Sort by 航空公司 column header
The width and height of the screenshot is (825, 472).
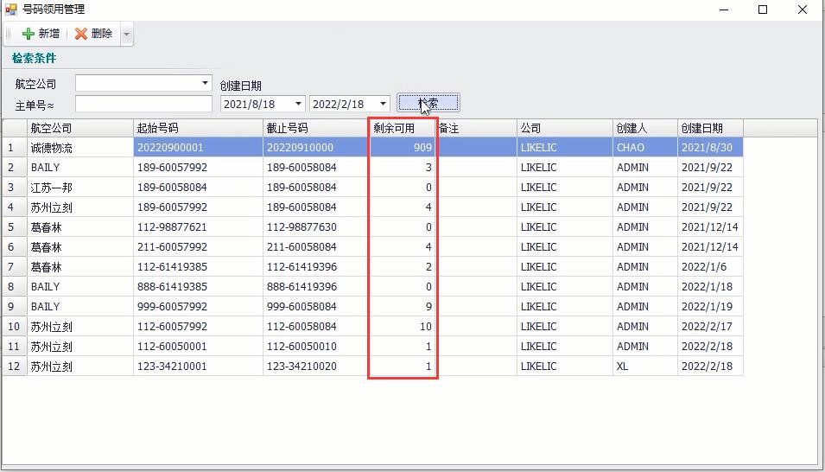point(80,128)
